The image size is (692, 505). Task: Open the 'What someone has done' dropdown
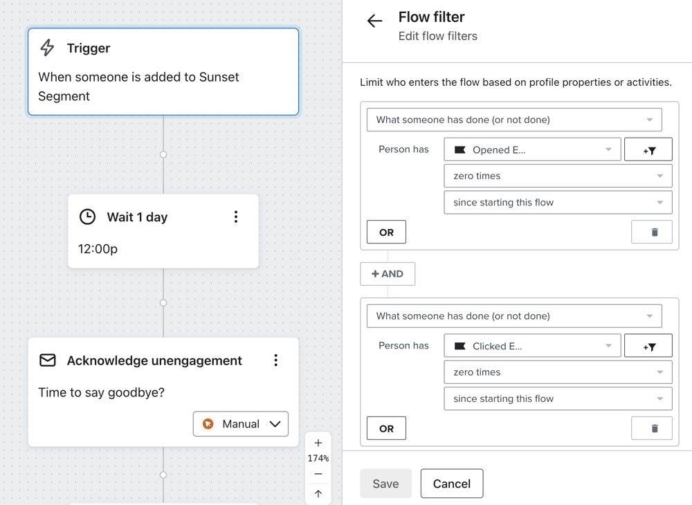pos(514,119)
